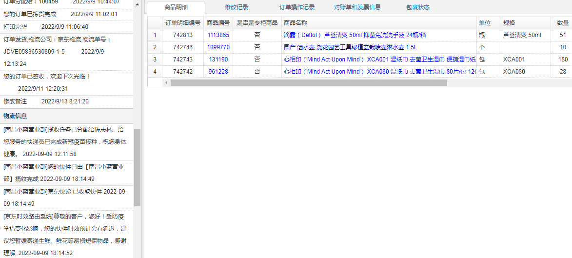Image resolution: width=572 pixels, height=258 pixels.
Task: Click the 揽收完成 logistics entry
Action: click(x=66, y=173)
